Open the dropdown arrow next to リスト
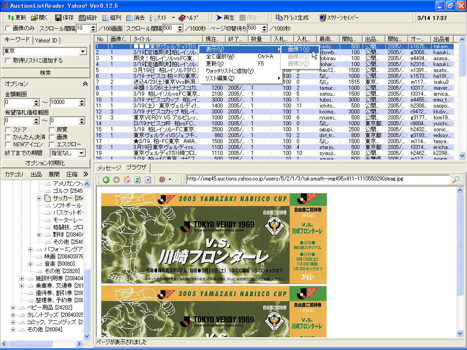 (x=173, y=18)
